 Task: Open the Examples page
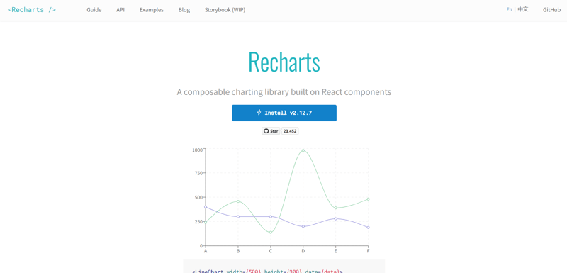pyautogui.click(x=152, y=10)
